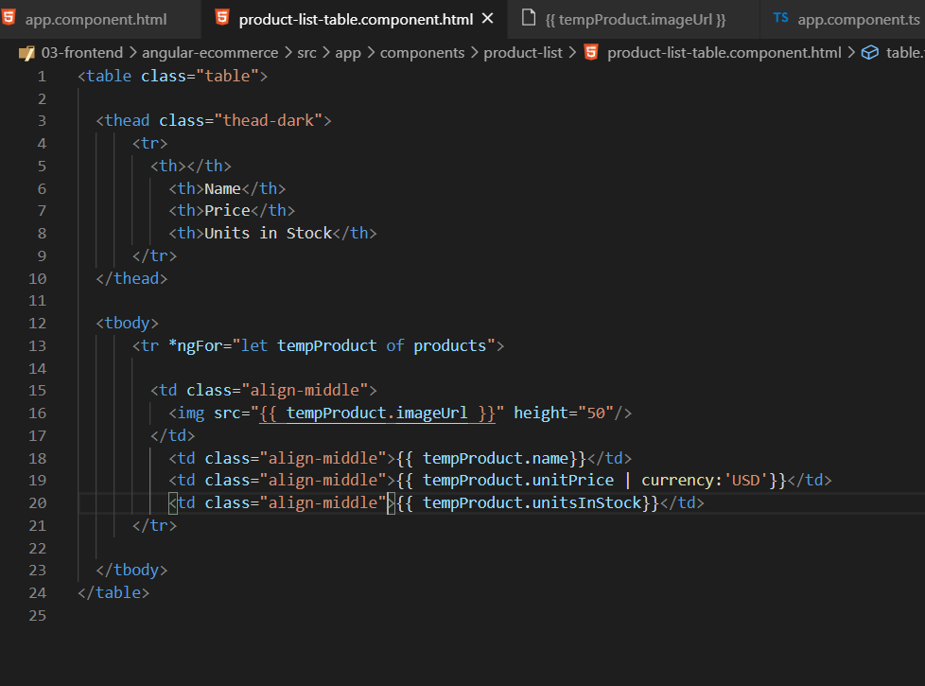Click the table class="table" opening tag
The image size is (925, 686).
point(172,76)
